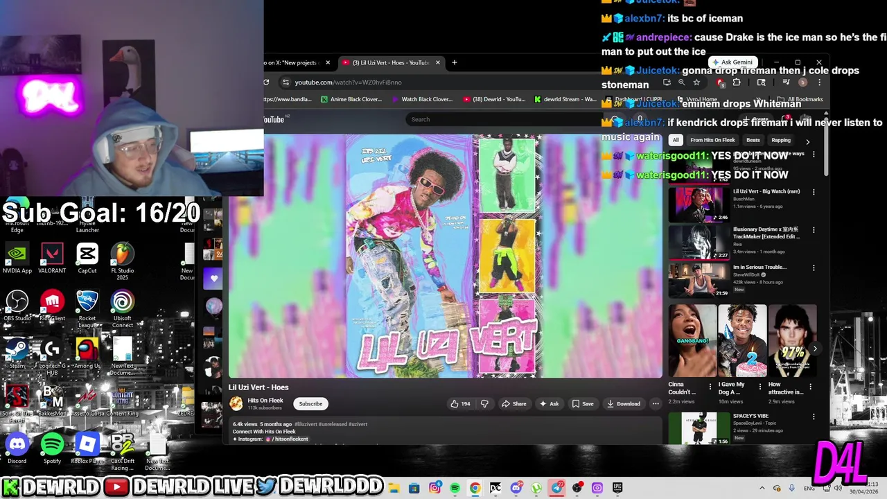Viewport: 887px width, 499px height.
Task: Open options for Big Watch (rare) video
Action: point(814,192)
